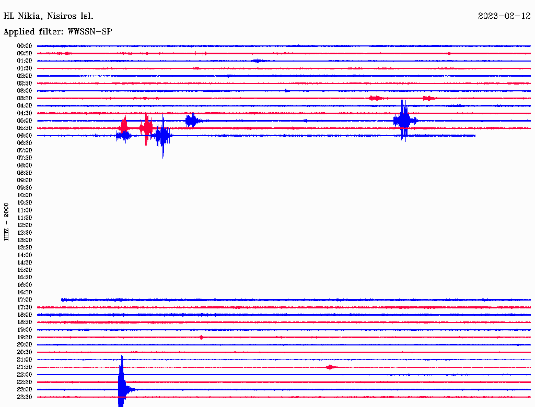The image size is (535, 407).
Task: Select the 22:00 time label
Action: pos(25,375)
